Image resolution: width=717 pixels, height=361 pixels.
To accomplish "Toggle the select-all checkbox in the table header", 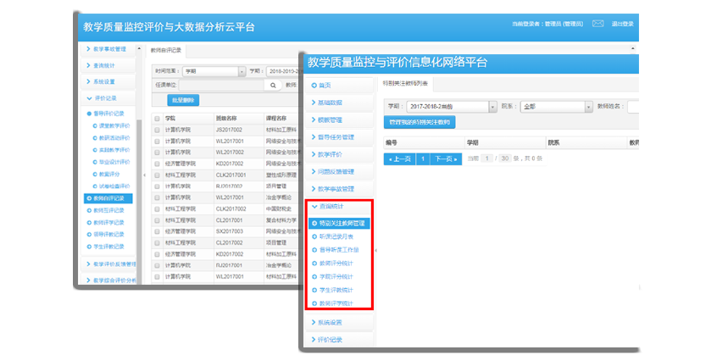I will [x=157, y=119].
